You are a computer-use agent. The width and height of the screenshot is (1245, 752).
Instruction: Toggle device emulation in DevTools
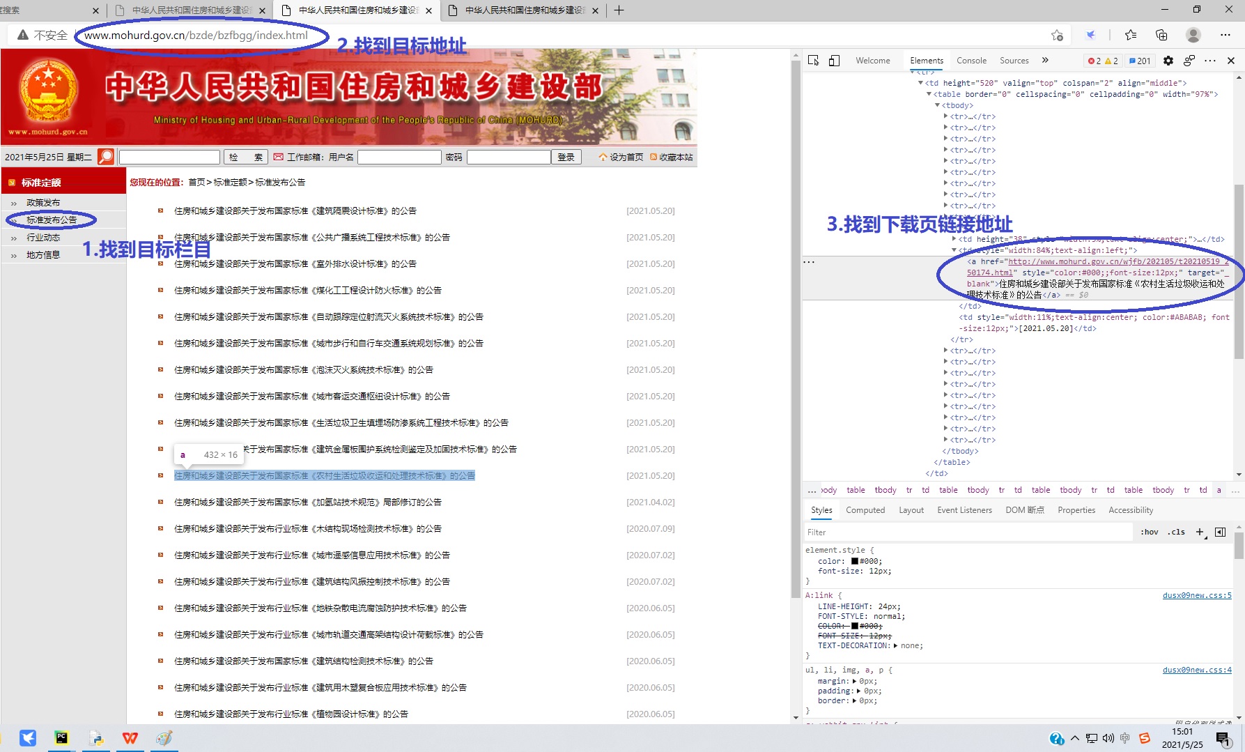(834, 61)
